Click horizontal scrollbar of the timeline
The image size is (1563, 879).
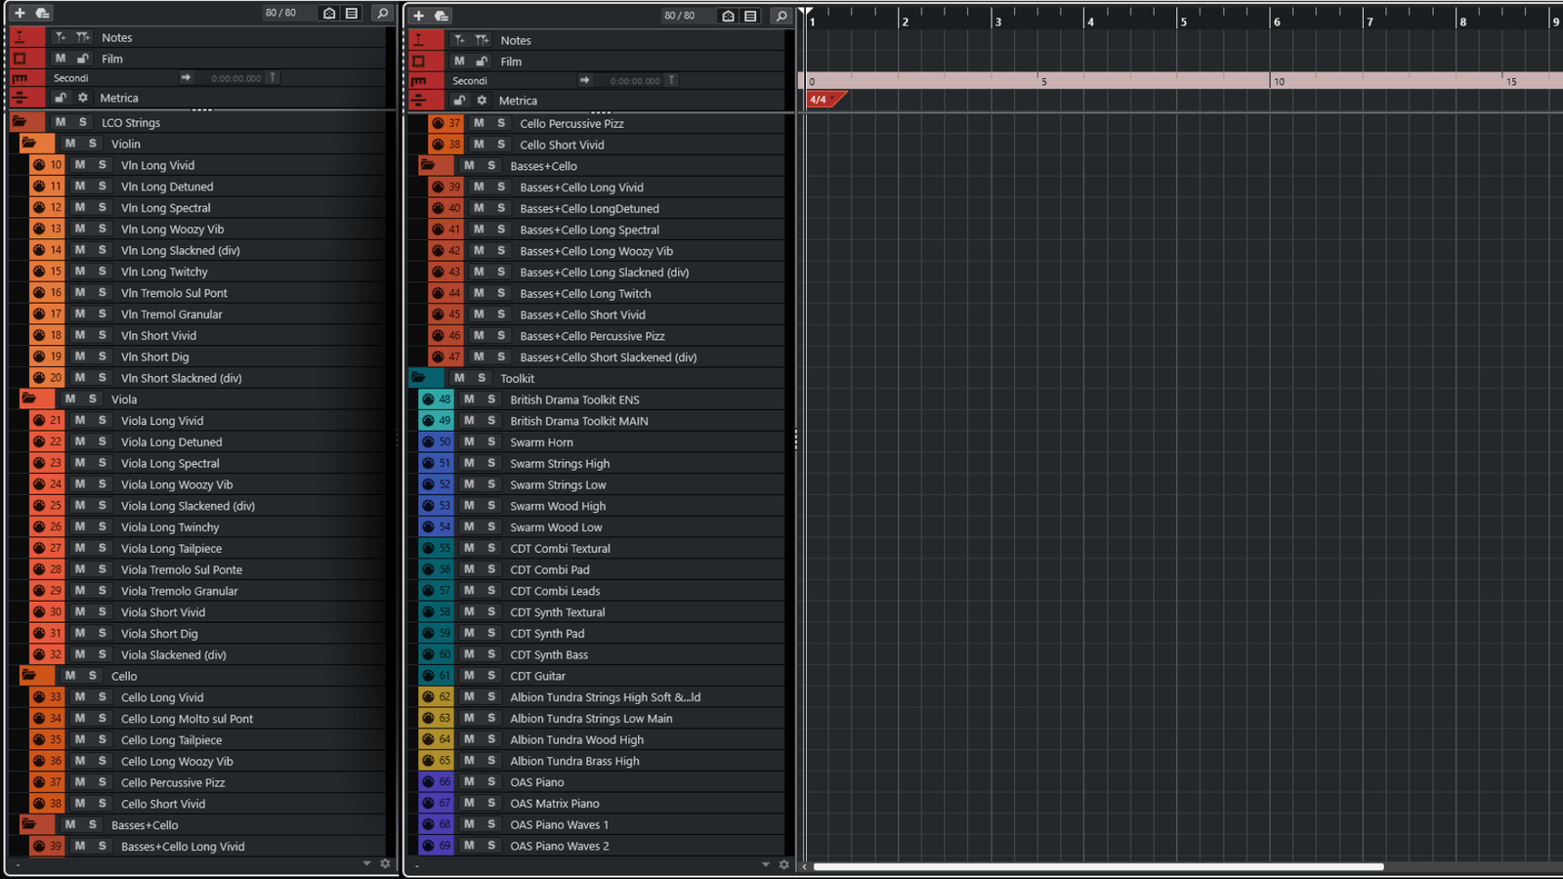[1098, 866]
